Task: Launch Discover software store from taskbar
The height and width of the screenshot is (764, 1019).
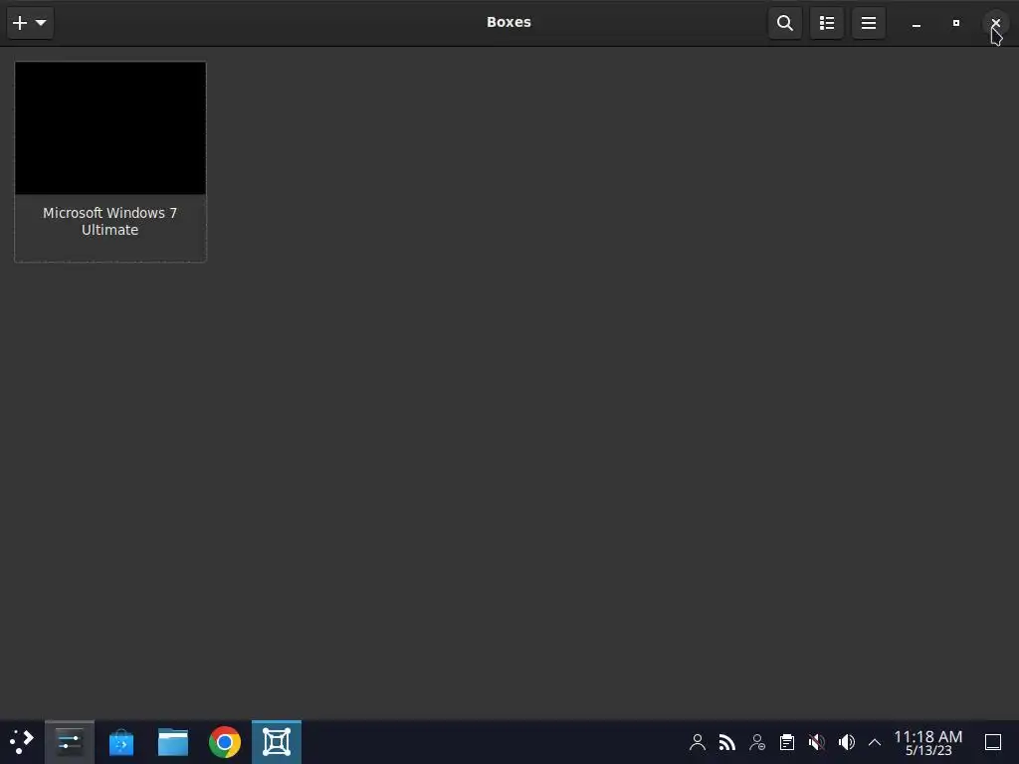Action: (121, 742)
